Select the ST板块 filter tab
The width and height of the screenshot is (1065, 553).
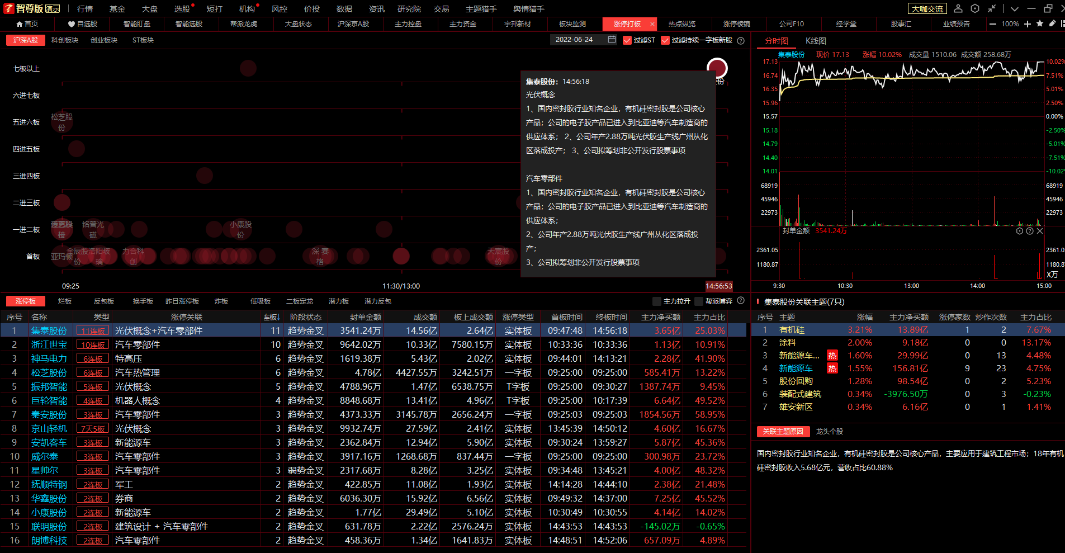(143, 40)
